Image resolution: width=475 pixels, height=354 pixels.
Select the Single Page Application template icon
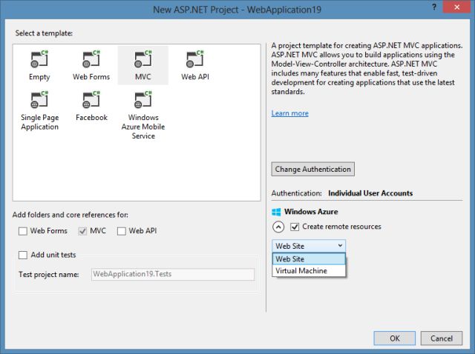39,100
